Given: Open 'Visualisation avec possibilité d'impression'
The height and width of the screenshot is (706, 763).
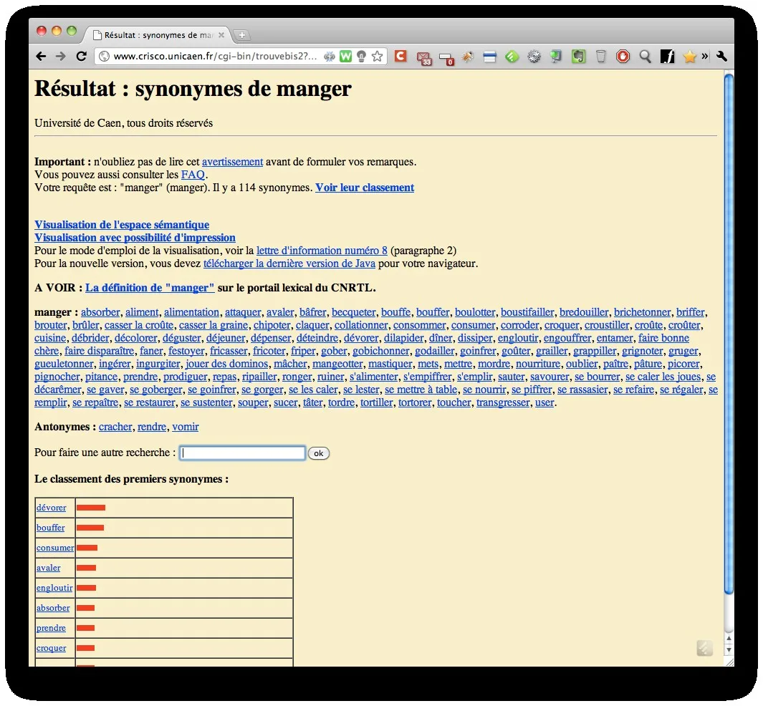Looking at the screenshot, I should (x=135, y=238).
